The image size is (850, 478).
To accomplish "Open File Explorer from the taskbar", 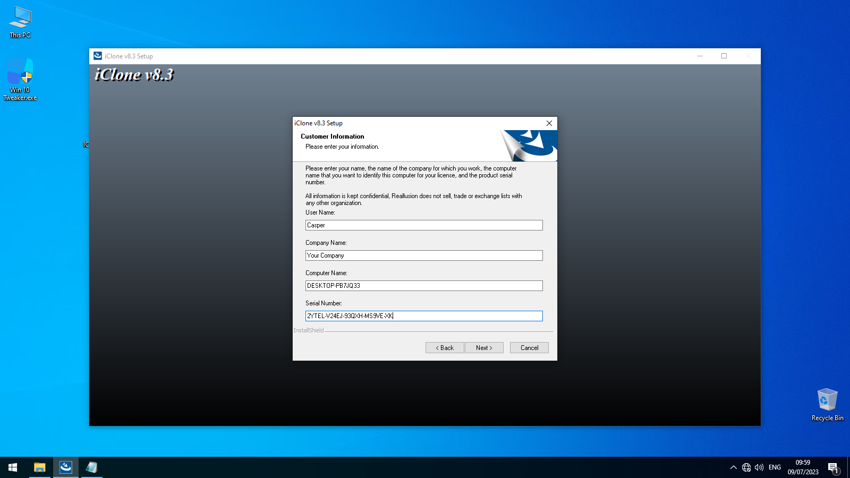I will [40, 467].
